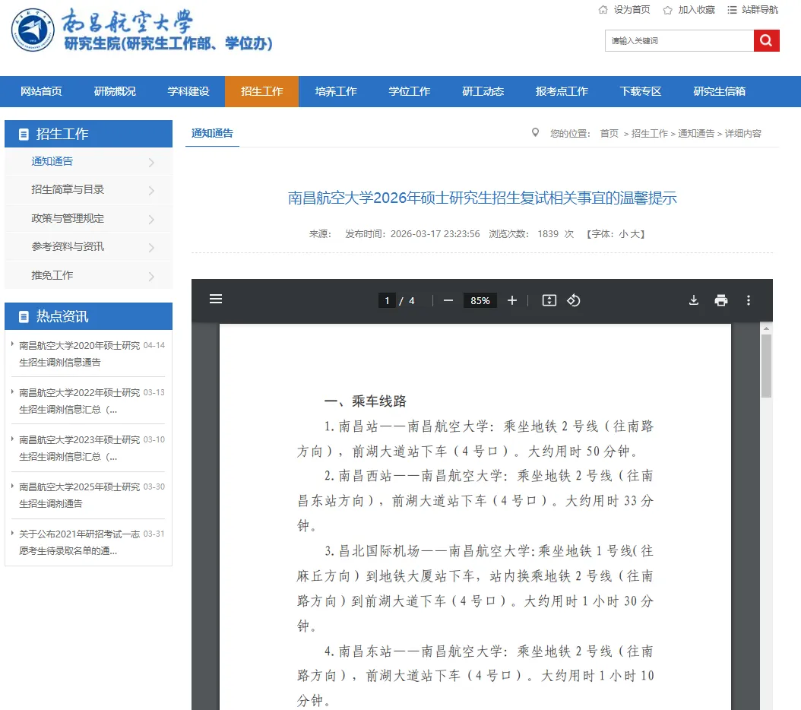The width and height of the screenshot is (801, 710).
Task: Click 站群导航 link
Action: (x=760, y=10)
